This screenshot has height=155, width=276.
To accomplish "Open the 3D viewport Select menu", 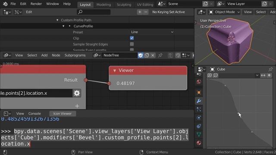I will coord(260,12).
